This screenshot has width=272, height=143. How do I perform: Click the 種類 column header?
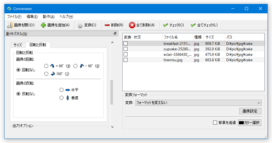(x=199, y=37)
